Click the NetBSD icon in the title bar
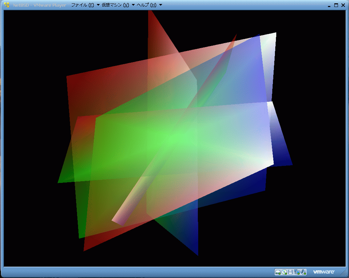Screen dimensions: 349x278 (x=6, y=5)
